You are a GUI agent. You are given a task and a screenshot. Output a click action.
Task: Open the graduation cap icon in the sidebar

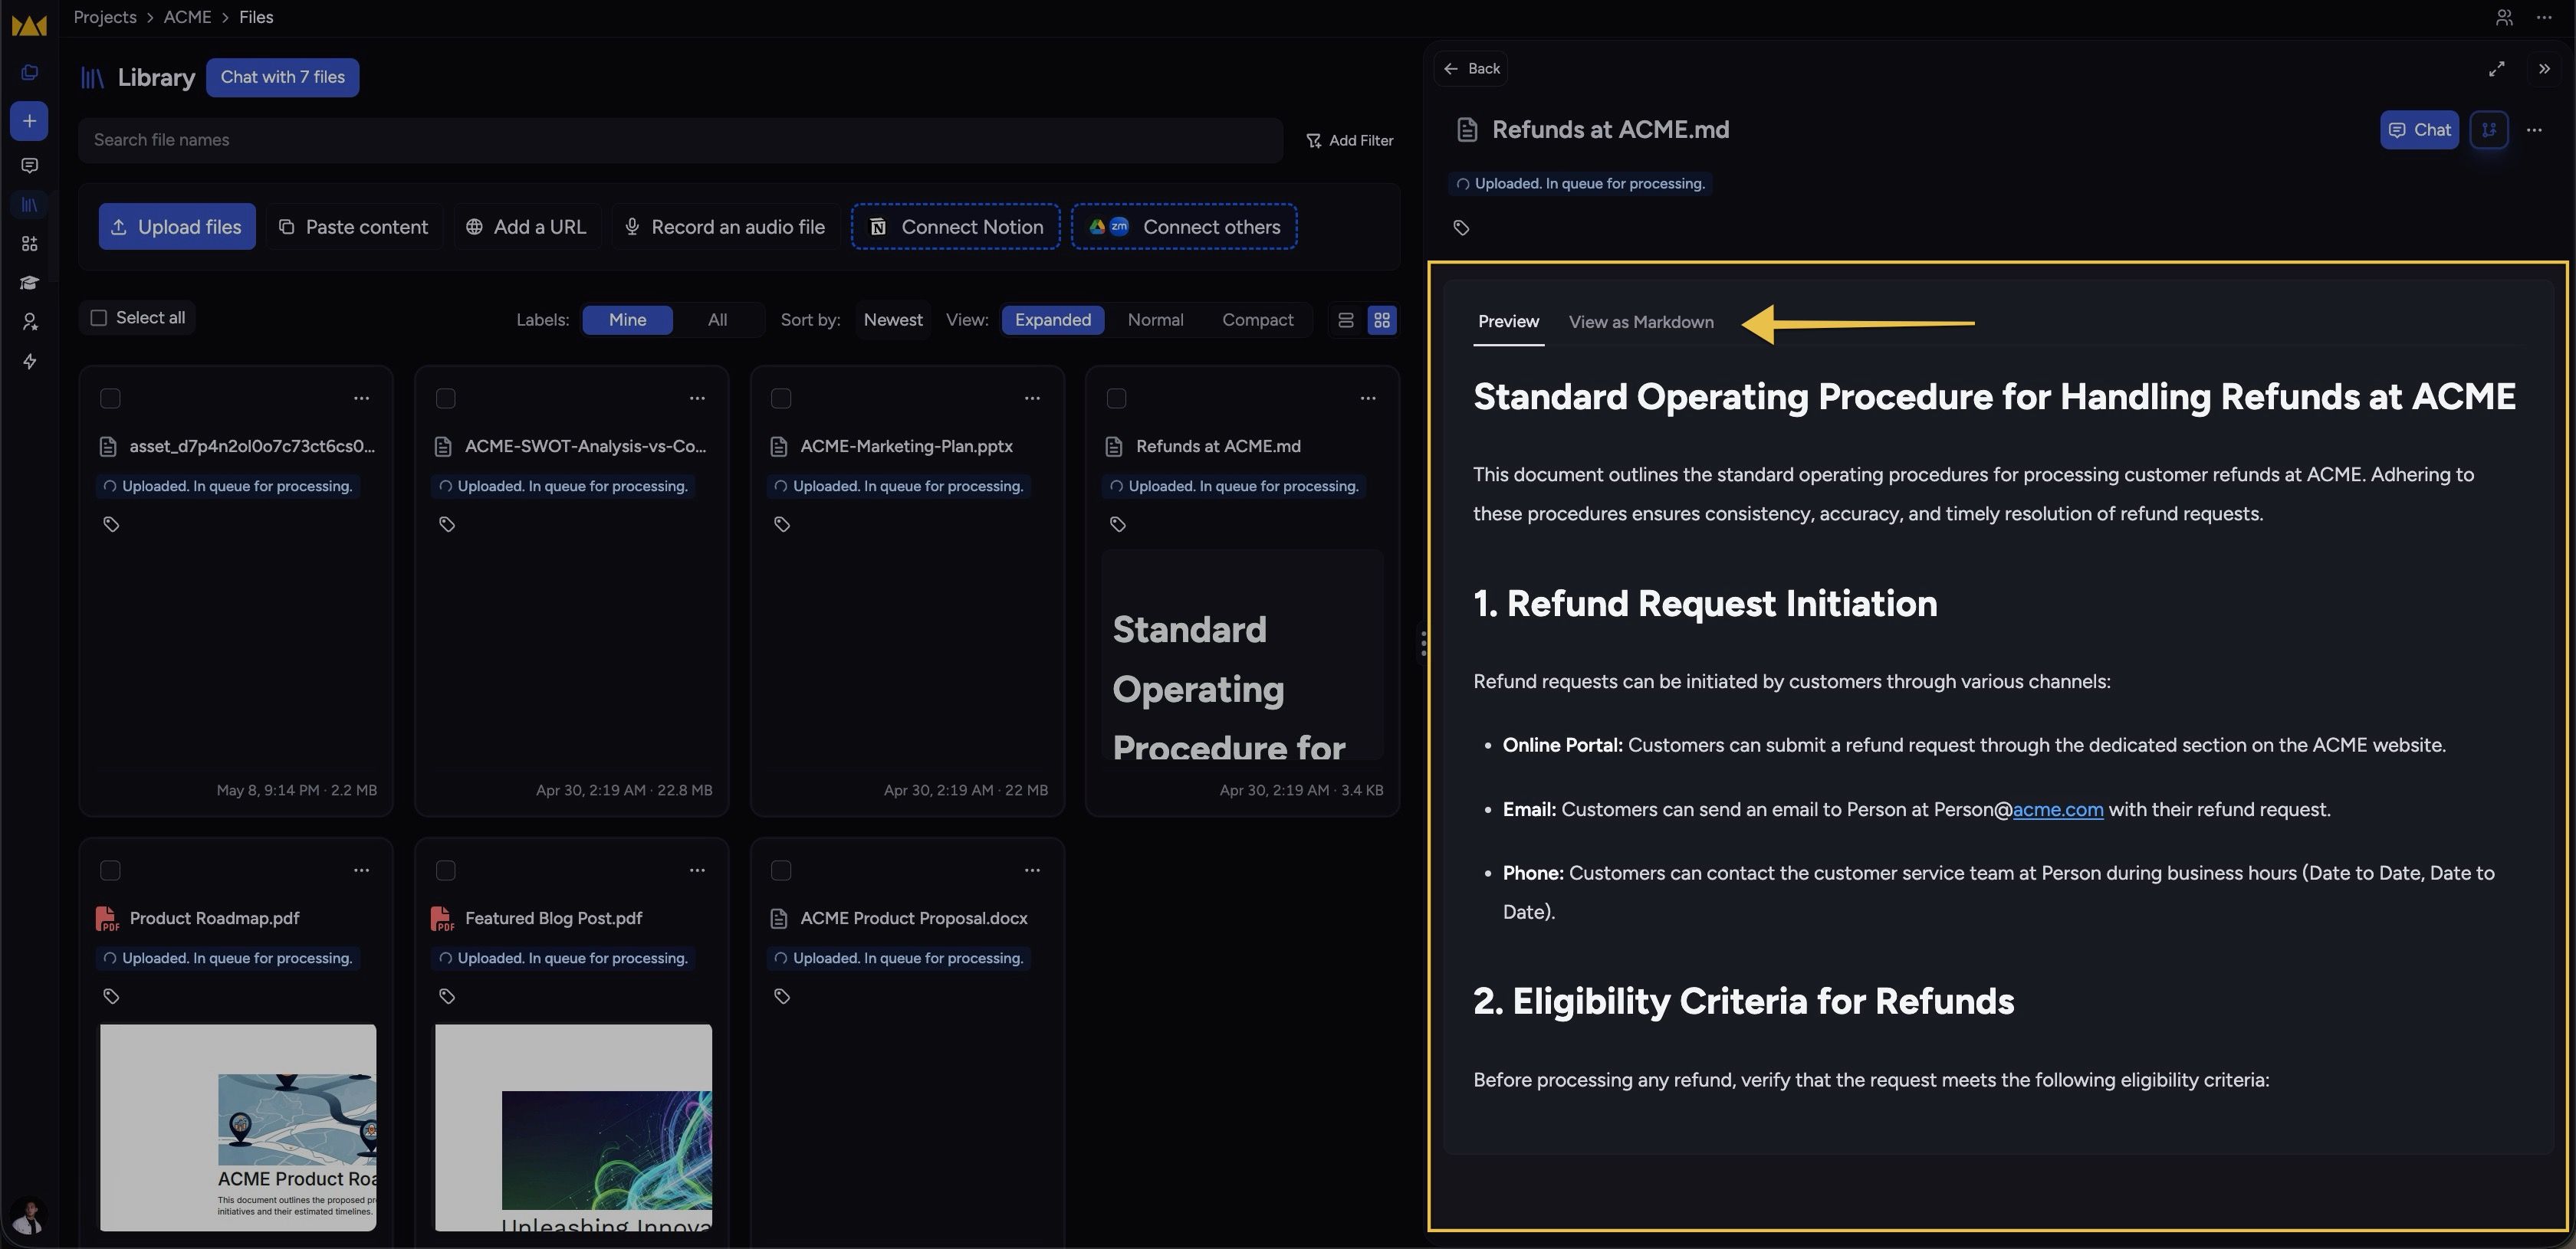tap(29, 283)
